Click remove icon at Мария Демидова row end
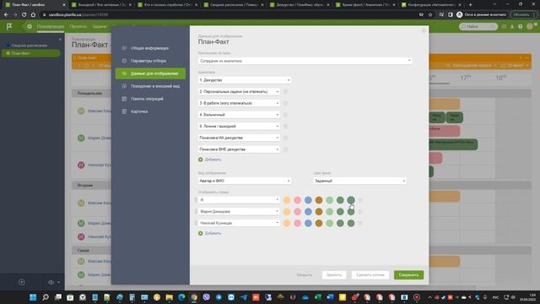The height and width of the screenshot is (304, 540). [360, 212]
